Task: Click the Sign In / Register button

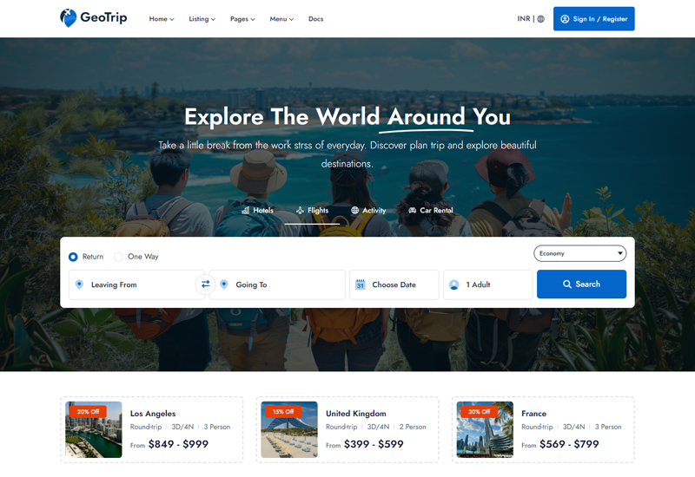Action: [593, 18]
